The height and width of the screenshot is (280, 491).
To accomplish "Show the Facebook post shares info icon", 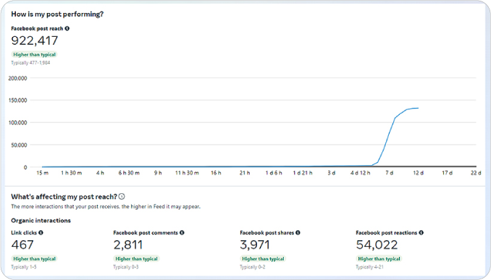I will coord(298,233).
